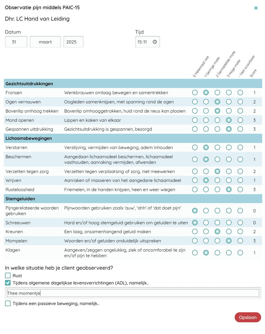Uncheck the ADL levensverrichtingen checkbox

pos(8,283)
